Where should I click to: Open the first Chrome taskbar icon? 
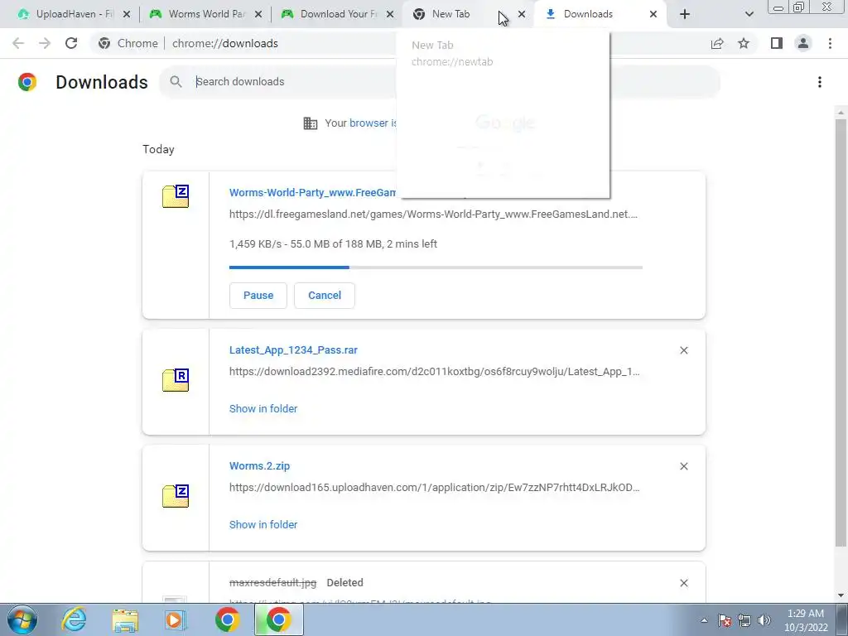point(227,619)
